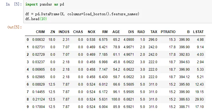
Task: Click row index 3 label
Action: click(x=28, y=62)
